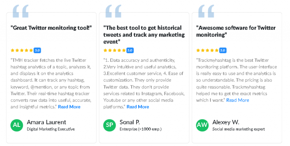Click the "Awesome software for Twitter monitoring" heading
The height and width of the screenshot is (146, 290).
click(236, 31)
